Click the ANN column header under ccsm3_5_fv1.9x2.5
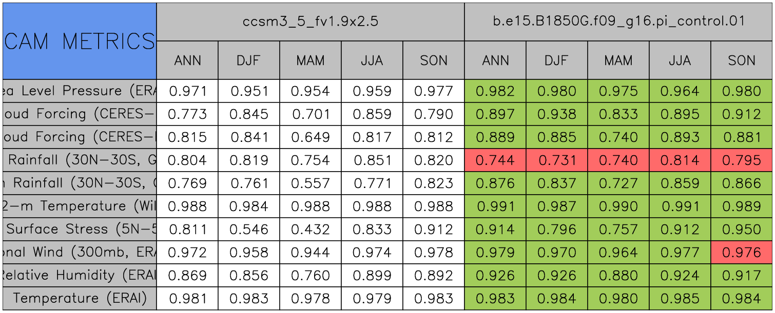775x313 pixels. point(187,60)
